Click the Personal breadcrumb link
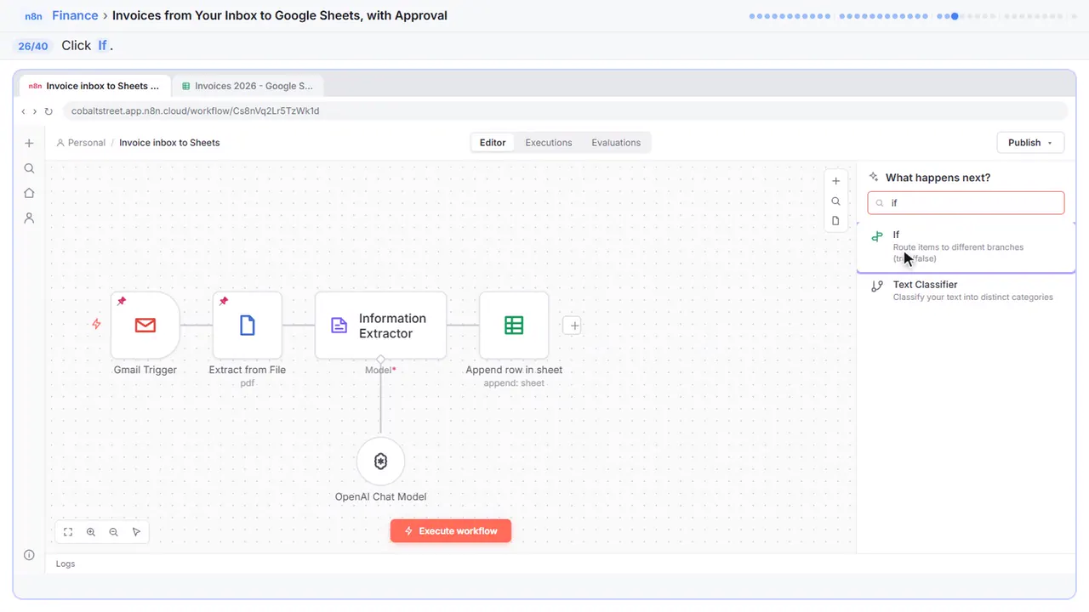 click(86, 143)
